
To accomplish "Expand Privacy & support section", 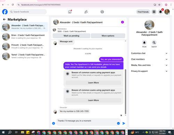I will (149, 71).
